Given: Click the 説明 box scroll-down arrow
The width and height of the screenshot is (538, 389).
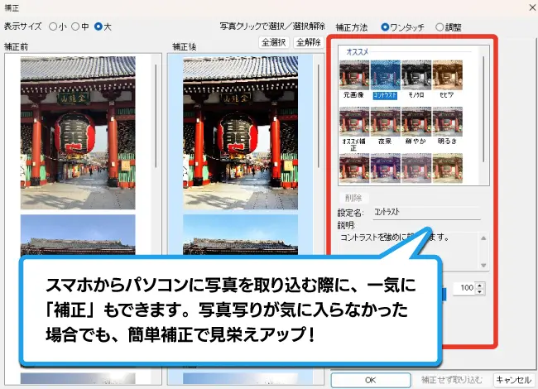Looking at the screenshot, I should [483, 265].
